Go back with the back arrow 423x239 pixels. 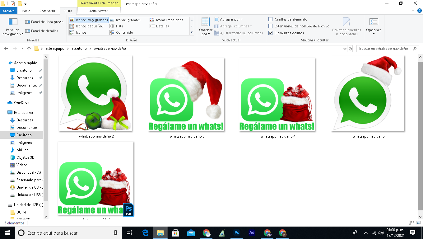pyautogui.click(x=6, y=49)
